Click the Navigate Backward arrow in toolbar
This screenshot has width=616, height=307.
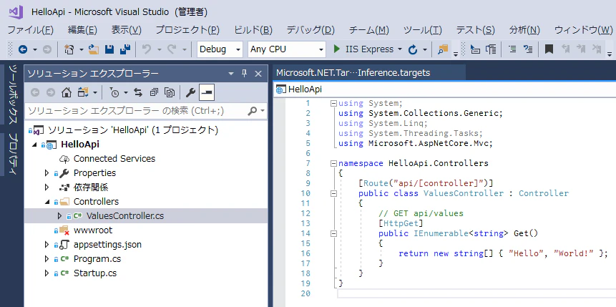[x=23, y=49]
